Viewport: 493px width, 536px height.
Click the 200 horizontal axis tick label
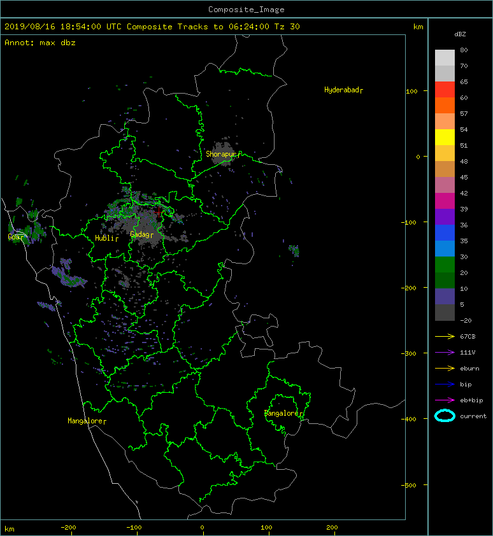pyautogui.click(x=332, y=528)
